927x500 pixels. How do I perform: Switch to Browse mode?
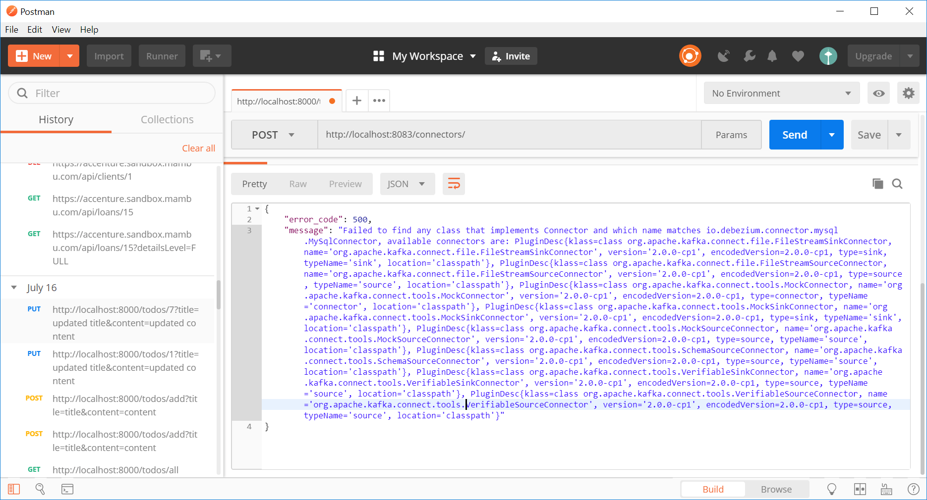(776, 489)
